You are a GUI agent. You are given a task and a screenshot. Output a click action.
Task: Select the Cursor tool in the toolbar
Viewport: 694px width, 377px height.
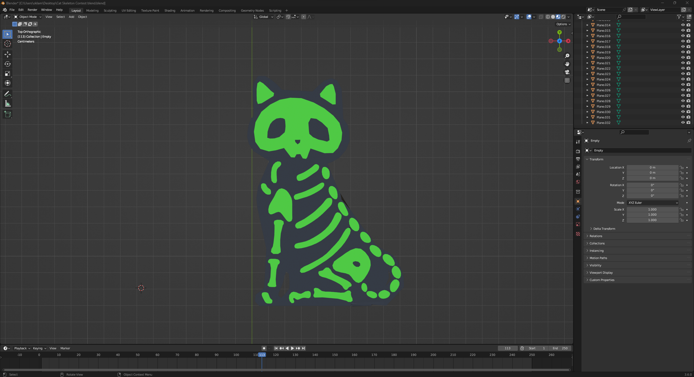(x=8, y=44)
